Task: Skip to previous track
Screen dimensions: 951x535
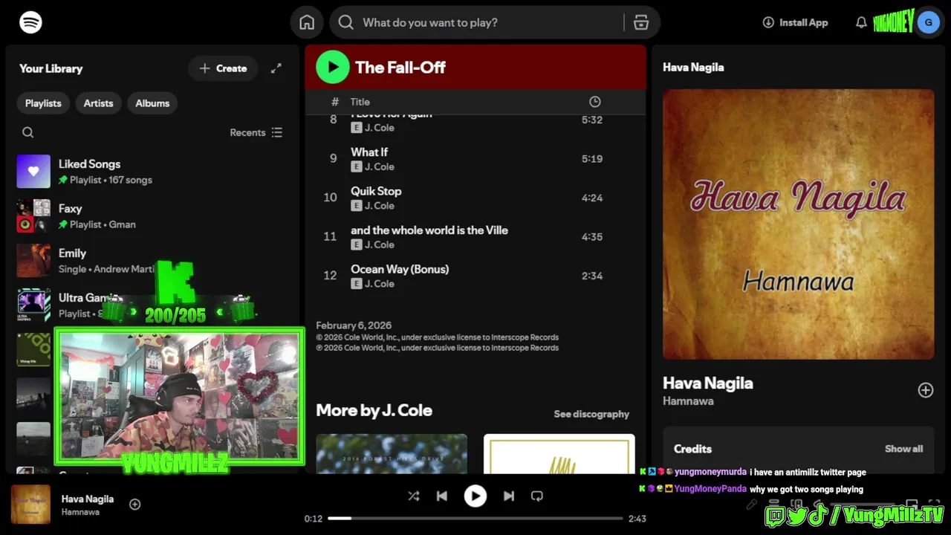Action: tap(442, 496)
